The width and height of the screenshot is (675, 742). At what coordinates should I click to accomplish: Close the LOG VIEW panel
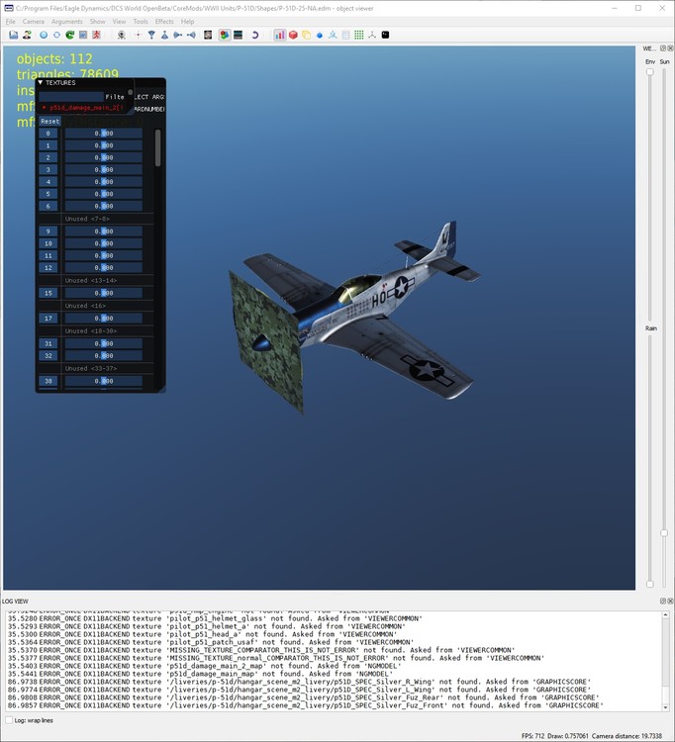pos(670,601)
